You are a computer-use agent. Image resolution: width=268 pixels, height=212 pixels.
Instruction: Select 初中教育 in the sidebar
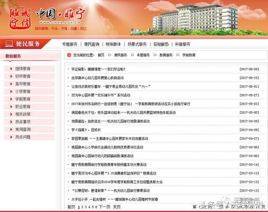coord(23,76)
